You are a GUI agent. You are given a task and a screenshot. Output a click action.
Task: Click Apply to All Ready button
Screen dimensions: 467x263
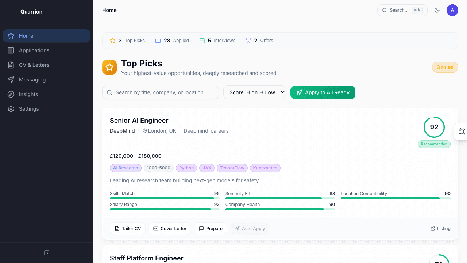click(323, 92)
